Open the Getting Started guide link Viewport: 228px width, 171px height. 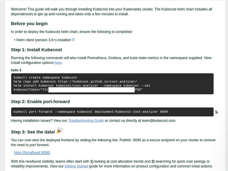76,166
